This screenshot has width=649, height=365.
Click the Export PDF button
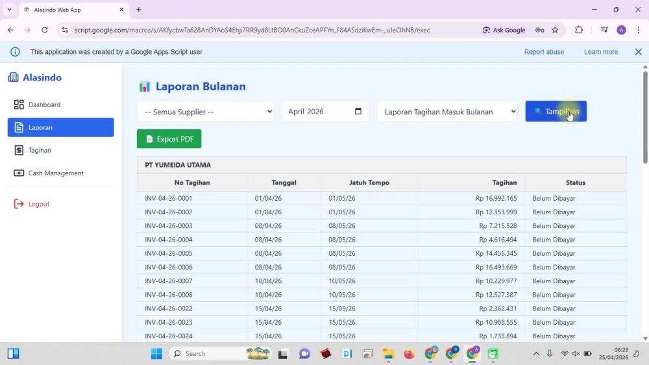(169, 139)
